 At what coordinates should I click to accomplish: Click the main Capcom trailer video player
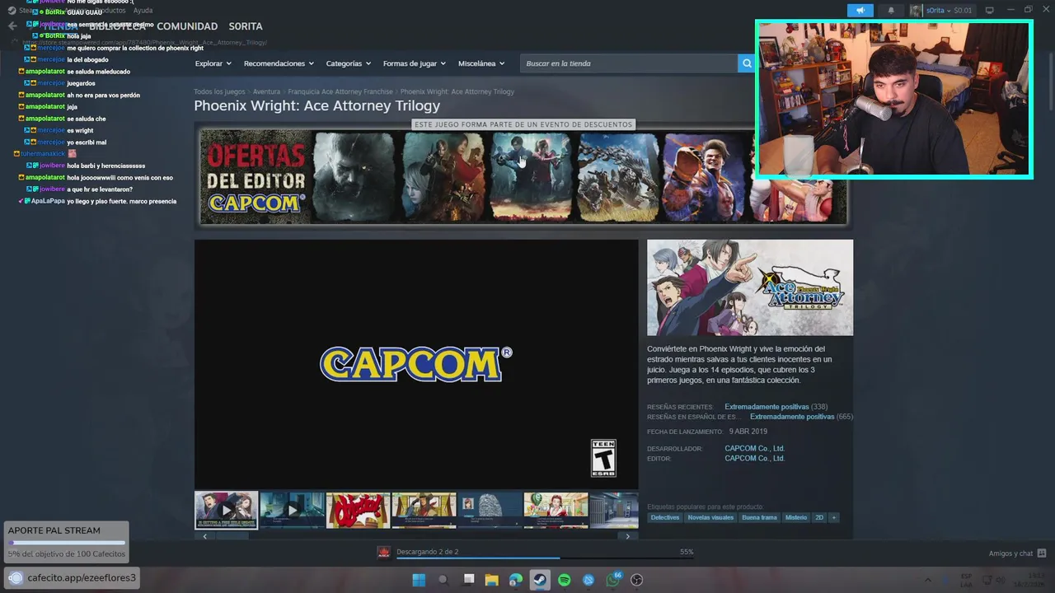(x=416, y=364)
